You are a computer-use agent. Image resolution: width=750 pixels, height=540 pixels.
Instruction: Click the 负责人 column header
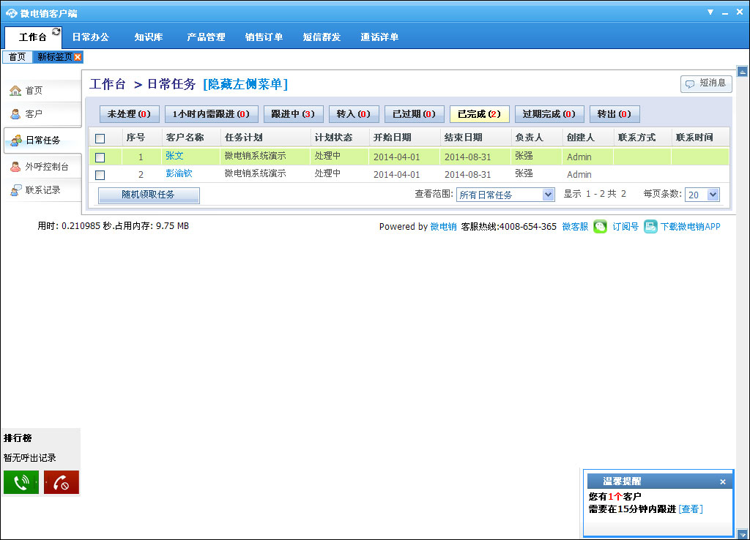(529, 138)
